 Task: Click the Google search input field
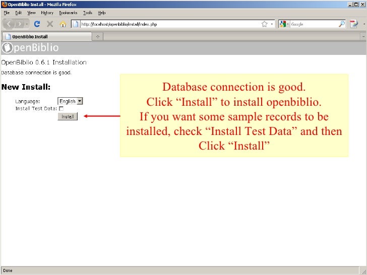click(314, 24)
